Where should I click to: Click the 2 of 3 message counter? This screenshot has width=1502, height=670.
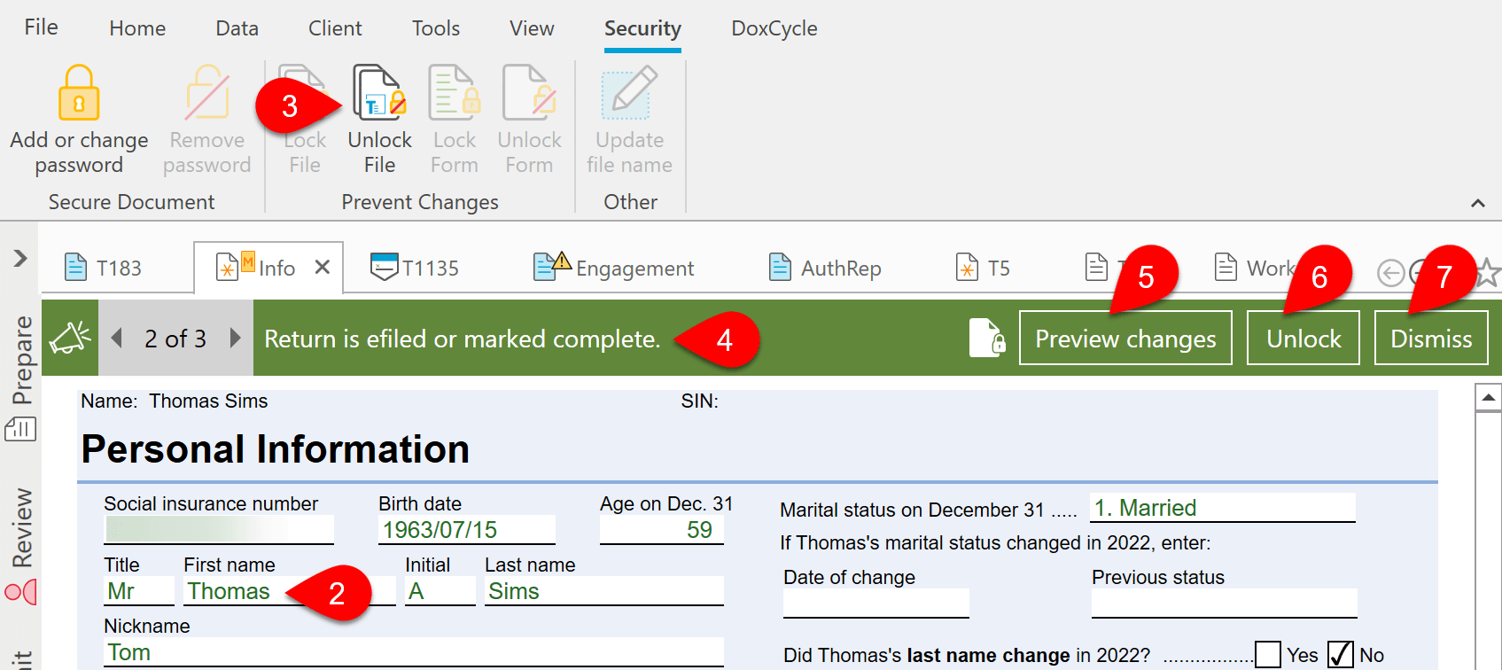coord(175,339)
